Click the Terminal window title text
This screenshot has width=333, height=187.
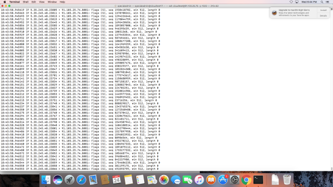[168, 6]
